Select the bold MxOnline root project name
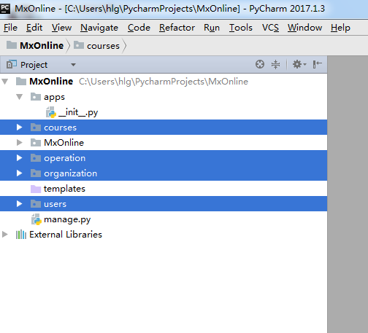Viewport: 368px width, 333px height. [x=51, y=81]
